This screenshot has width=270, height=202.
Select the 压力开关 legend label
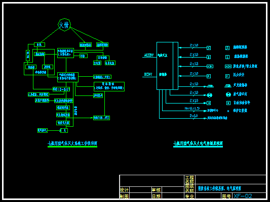[x=239, y=75]
